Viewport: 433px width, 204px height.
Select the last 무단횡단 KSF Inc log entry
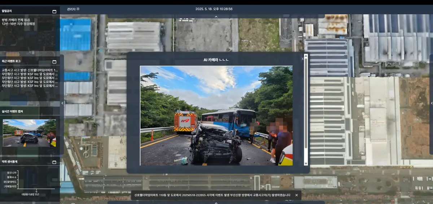[x=30, y=86]
